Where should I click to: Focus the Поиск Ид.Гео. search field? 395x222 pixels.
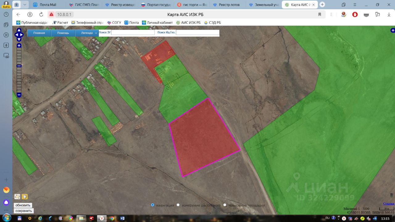(x=197, y=32)
